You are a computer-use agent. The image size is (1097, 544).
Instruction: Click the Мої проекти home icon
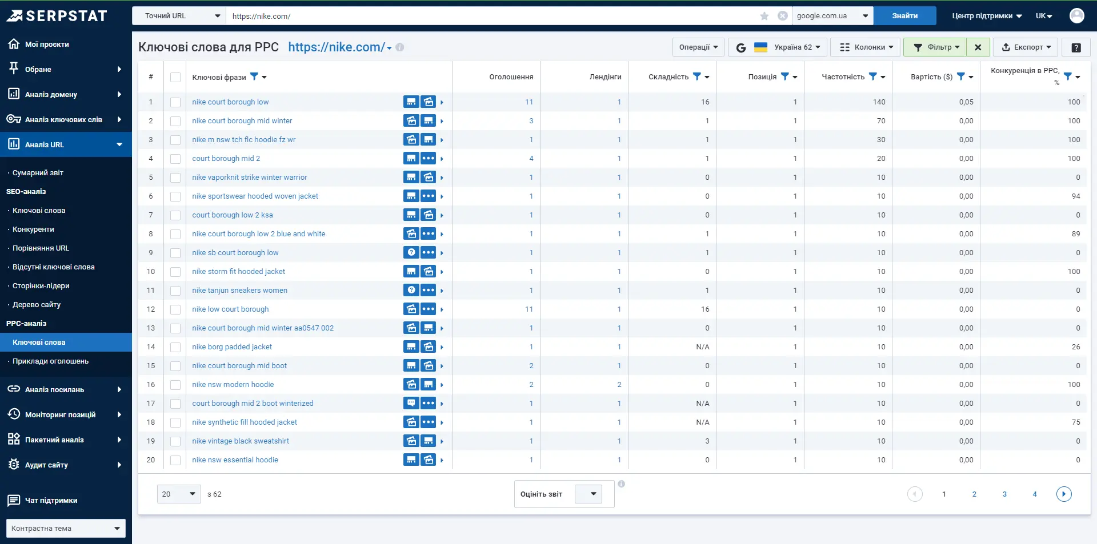click(x=14, y=44)
